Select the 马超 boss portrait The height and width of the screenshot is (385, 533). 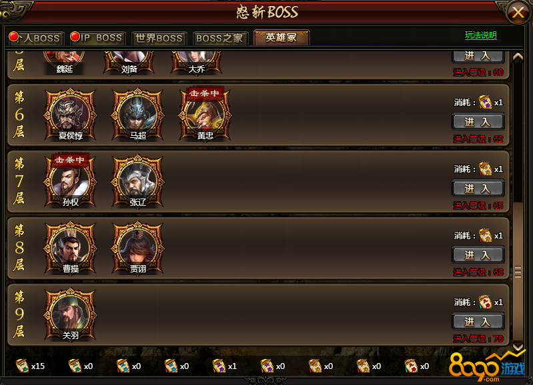point(137,115)
